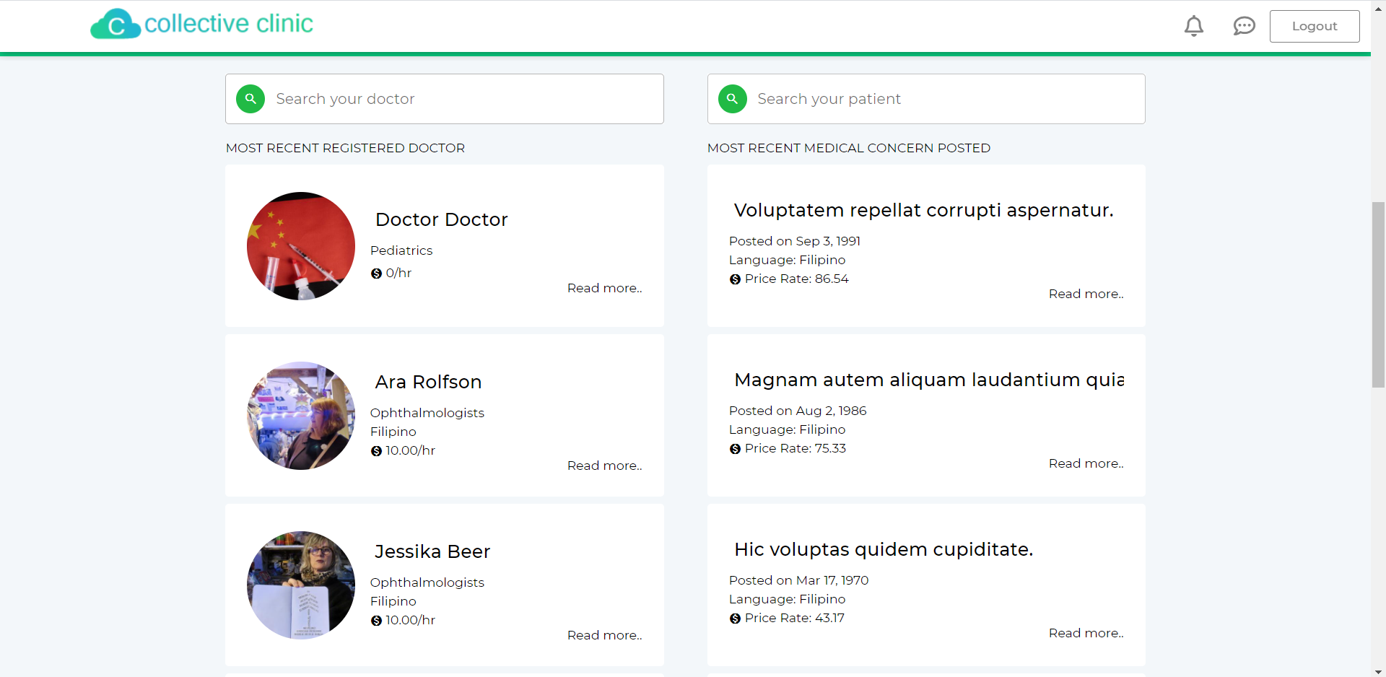Viewport: 1386px width, 677px height.
Task: Open the chat messages icon
Action: coord(1244,27)
